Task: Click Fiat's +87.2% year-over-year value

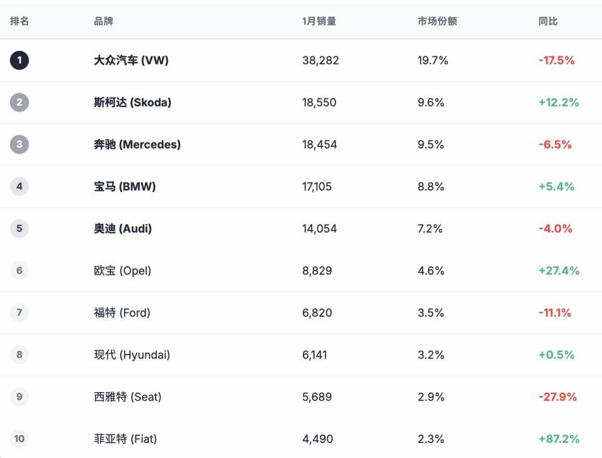Action: [559, 439]
